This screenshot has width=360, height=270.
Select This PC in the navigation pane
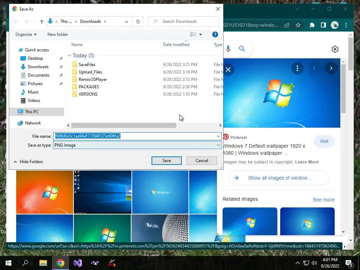pyautogui.click(x=37, y=111)
